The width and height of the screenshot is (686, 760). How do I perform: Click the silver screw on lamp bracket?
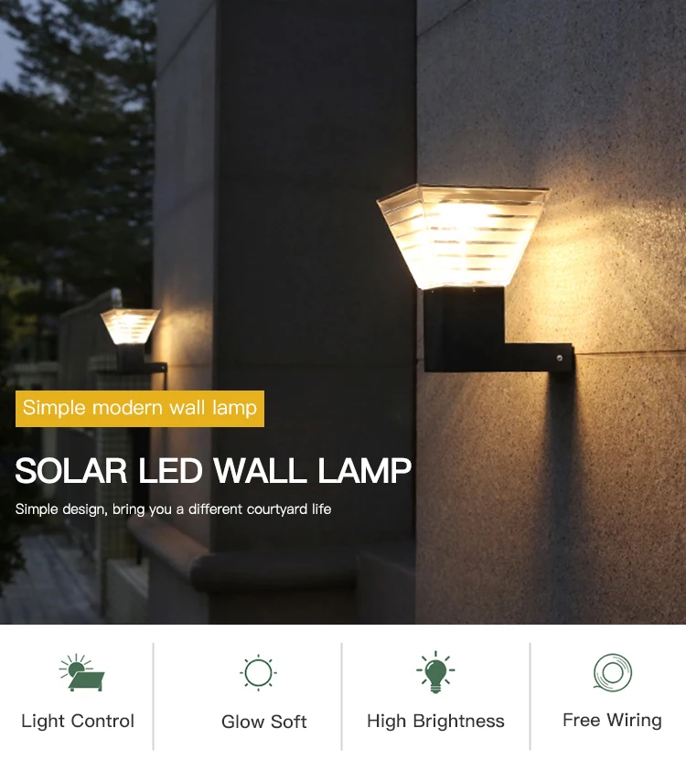pyautogui.click(x=560, y=359)
